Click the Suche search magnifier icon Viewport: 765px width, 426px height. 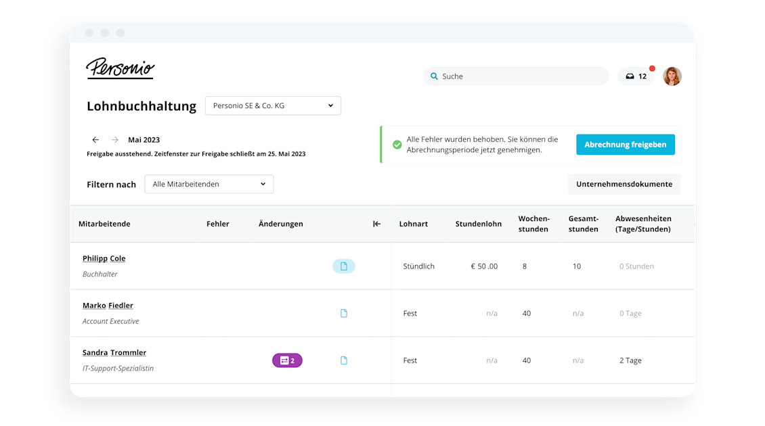pyautogui.click(x=434, y=76)
